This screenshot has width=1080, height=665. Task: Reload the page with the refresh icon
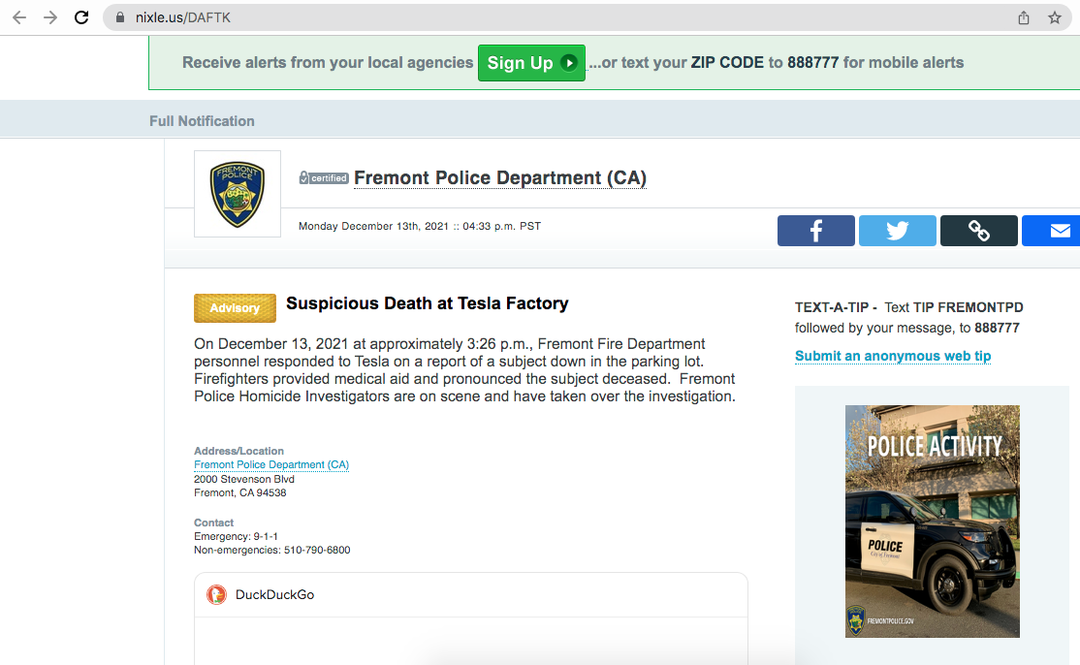(x=81, y=17)
